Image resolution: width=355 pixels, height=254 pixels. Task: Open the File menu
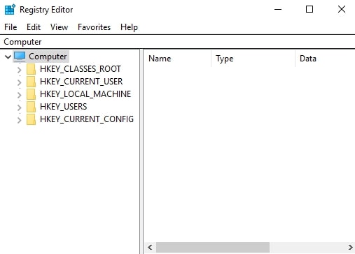click(x=11, y=27)
